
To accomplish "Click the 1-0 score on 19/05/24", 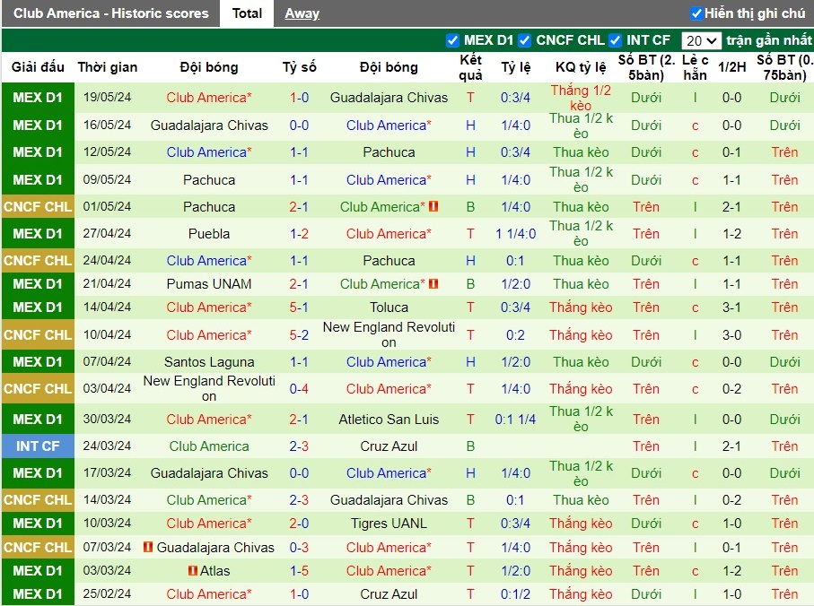I will 299,98.
